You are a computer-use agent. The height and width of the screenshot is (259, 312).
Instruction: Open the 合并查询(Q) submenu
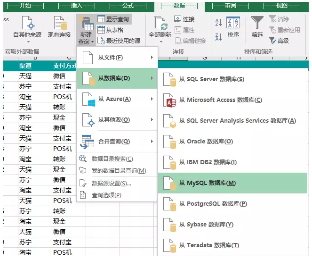(x=117, y=142)
